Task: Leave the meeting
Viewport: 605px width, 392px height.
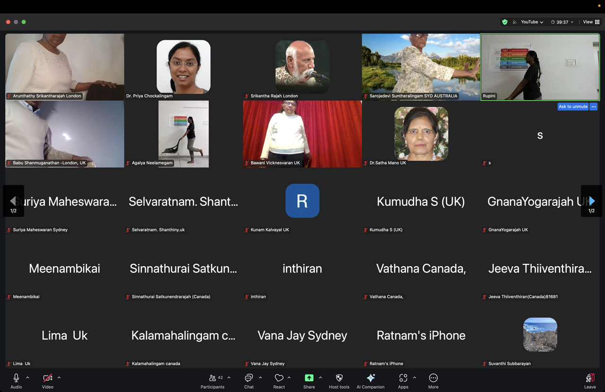Action: (x=590, y=381)
